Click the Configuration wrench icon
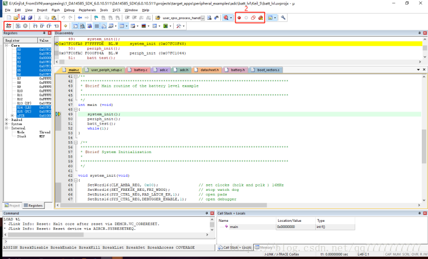 [x=283, y=17]
